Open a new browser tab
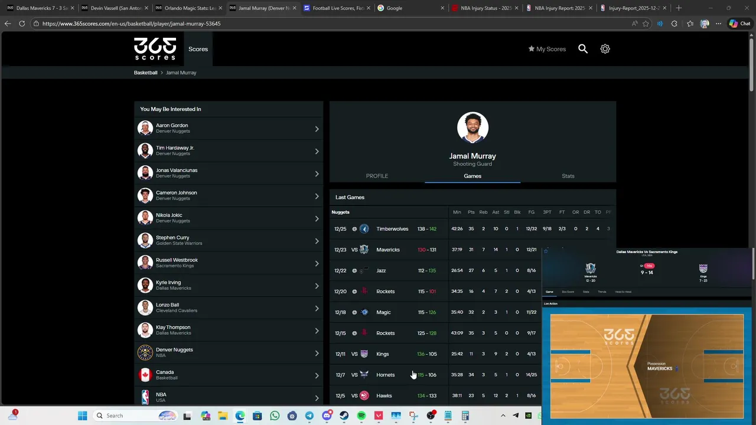756x425 pixels. [678, 8]
